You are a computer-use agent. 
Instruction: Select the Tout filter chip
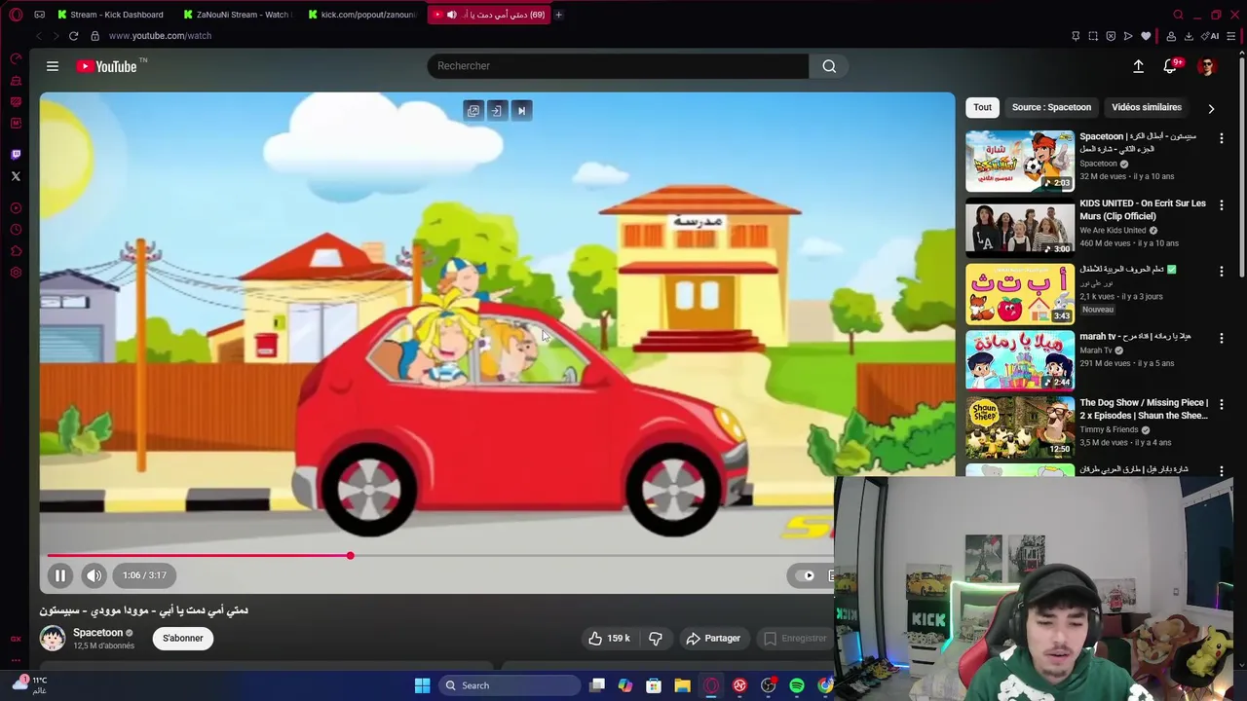click(982, 107)
